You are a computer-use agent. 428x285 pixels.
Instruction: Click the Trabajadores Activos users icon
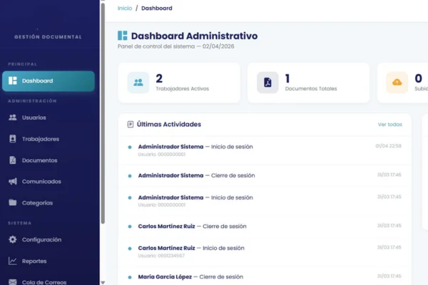138,83
